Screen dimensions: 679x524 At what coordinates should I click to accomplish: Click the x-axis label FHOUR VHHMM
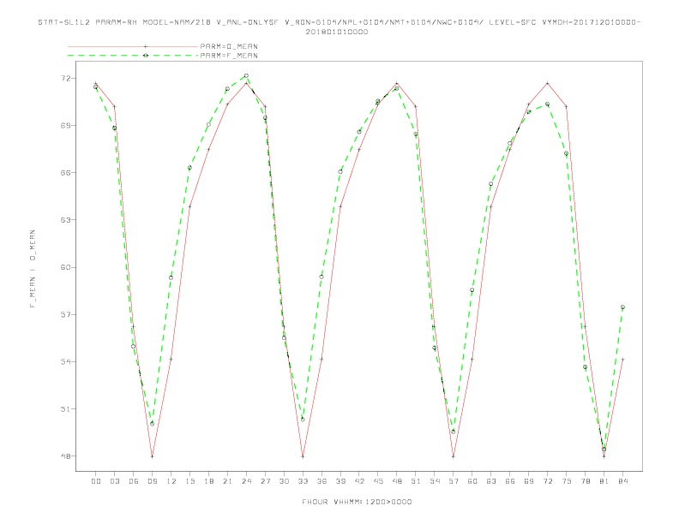tap(357, 502)
